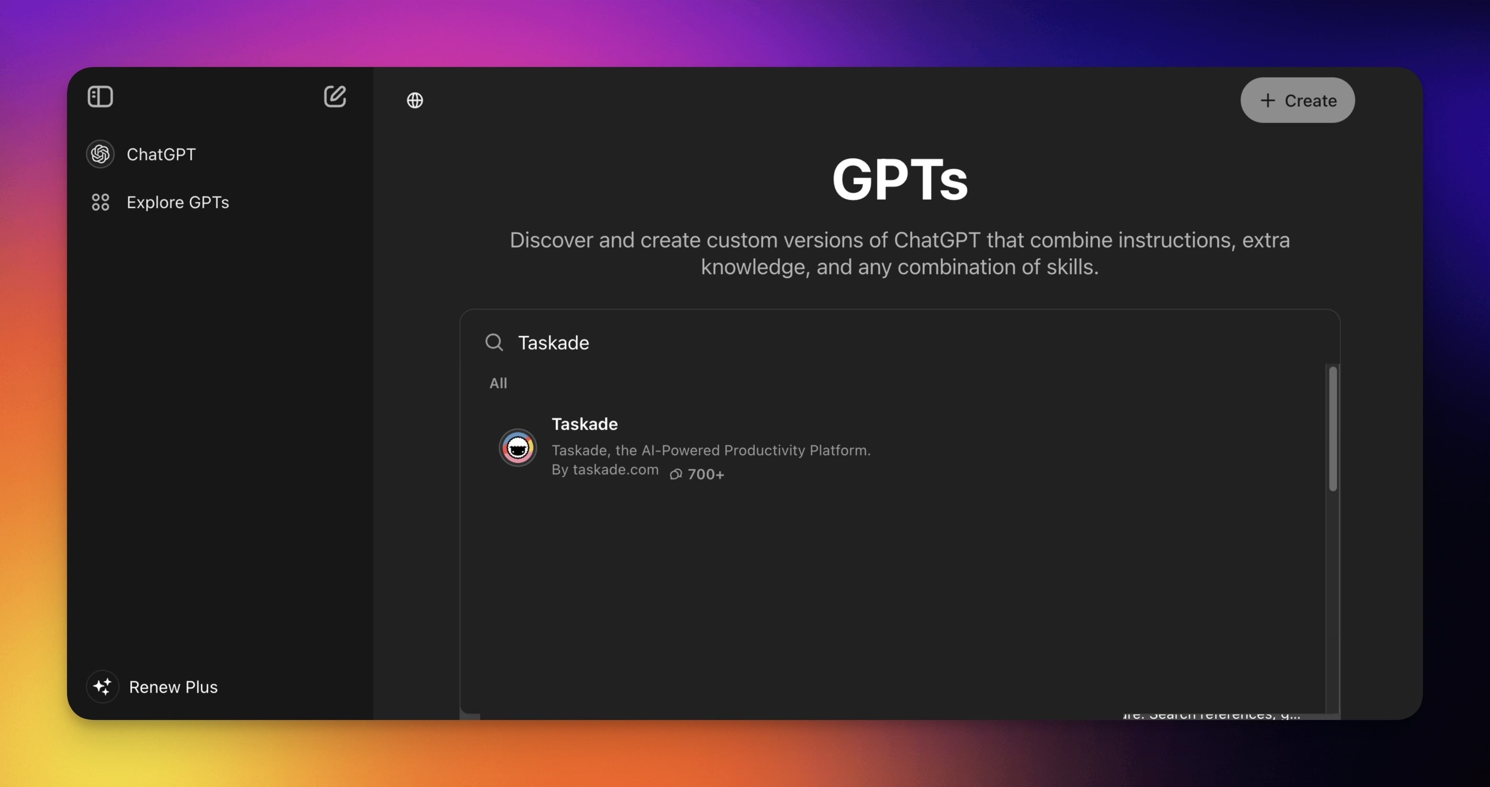Click the search results vertical scrollbar

coord(1333,429)
